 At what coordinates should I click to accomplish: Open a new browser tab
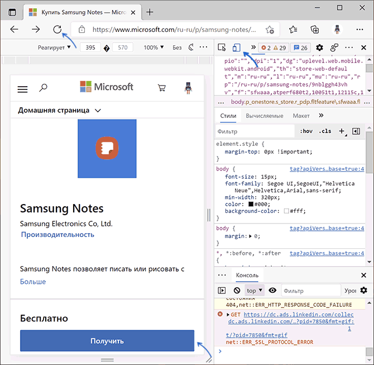[150, 12]
